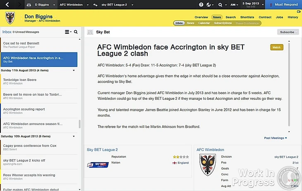
Task: Click the Match button
Action: click(x=276, y=47)
